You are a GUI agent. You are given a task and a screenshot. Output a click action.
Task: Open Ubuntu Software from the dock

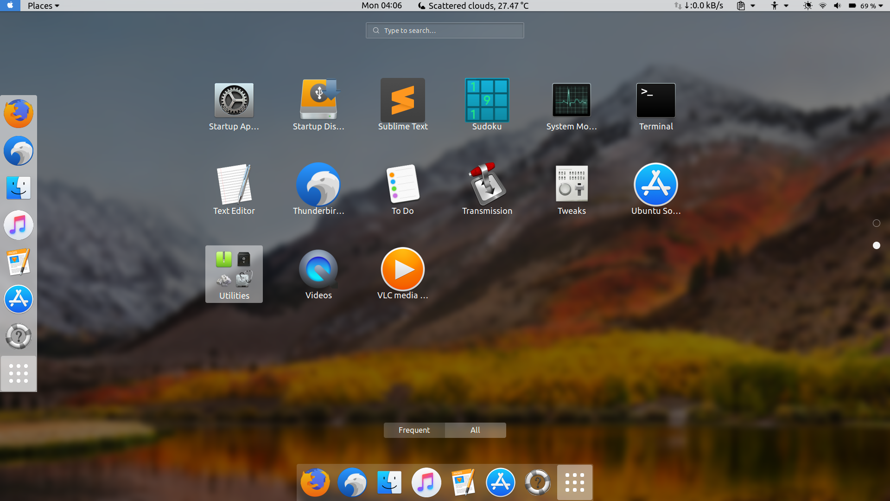tap(500, 482)
